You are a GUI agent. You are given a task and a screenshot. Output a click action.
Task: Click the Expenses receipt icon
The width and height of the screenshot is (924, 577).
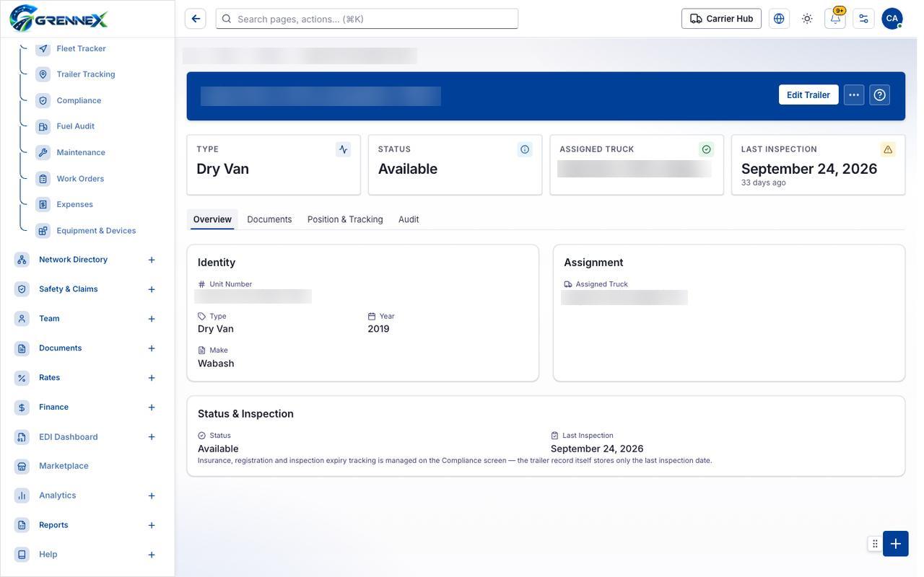43,204
